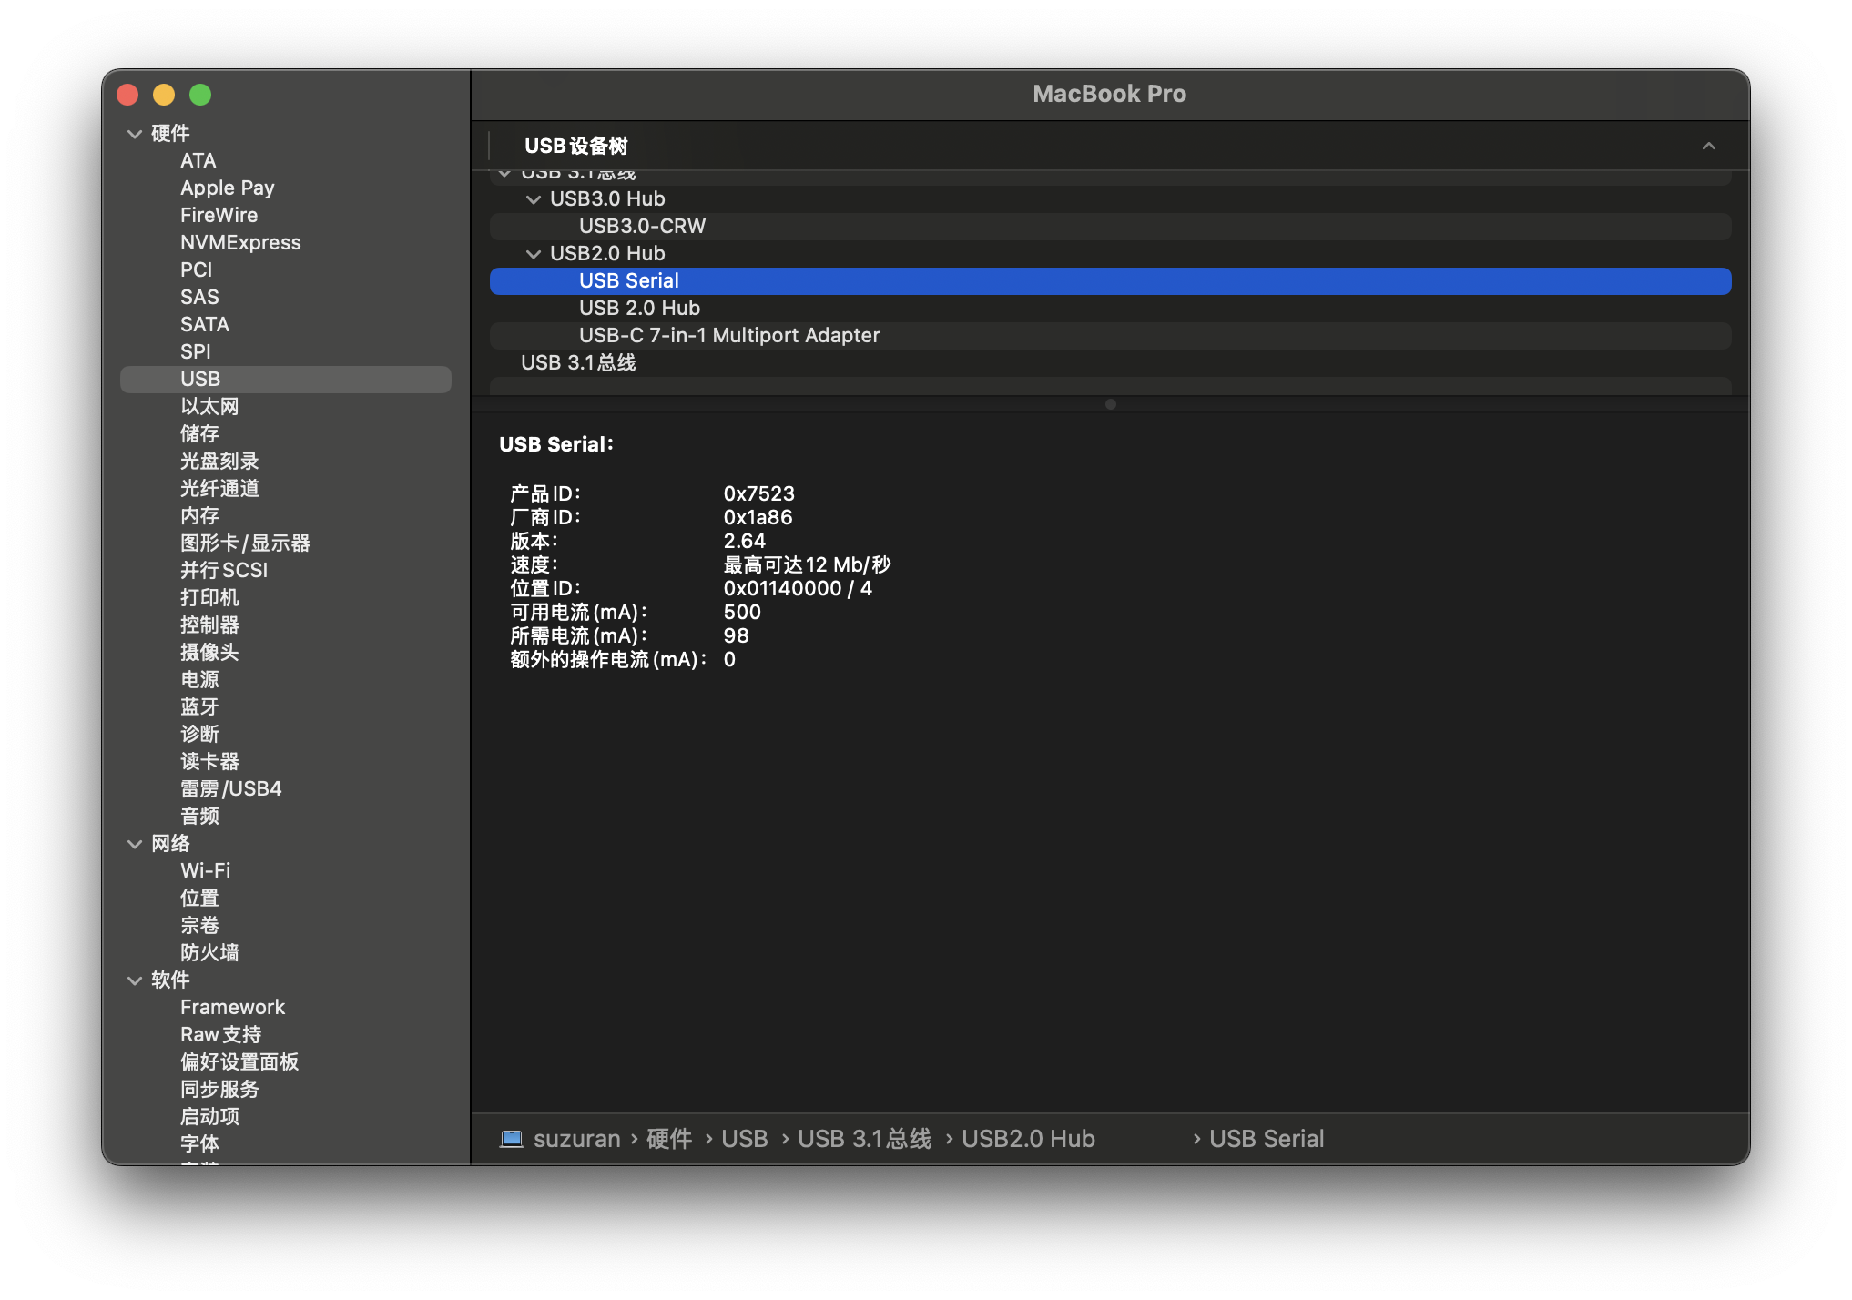The image size is (1852, 1300).
Task: Select 诊断 in the sidebar
Action: click(286, 735)
